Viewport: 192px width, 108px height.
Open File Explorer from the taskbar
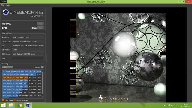(11, 105)
